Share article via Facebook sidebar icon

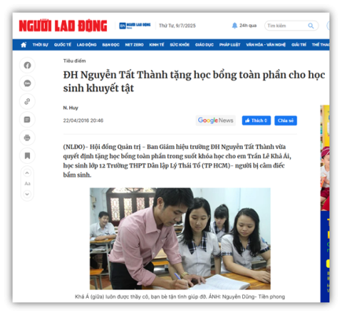(28, 65)
